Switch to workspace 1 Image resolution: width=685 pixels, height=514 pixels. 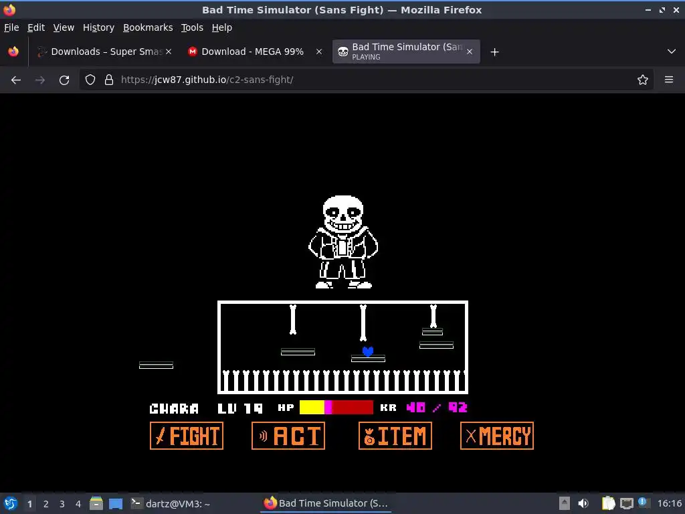(x=29, y=504)
